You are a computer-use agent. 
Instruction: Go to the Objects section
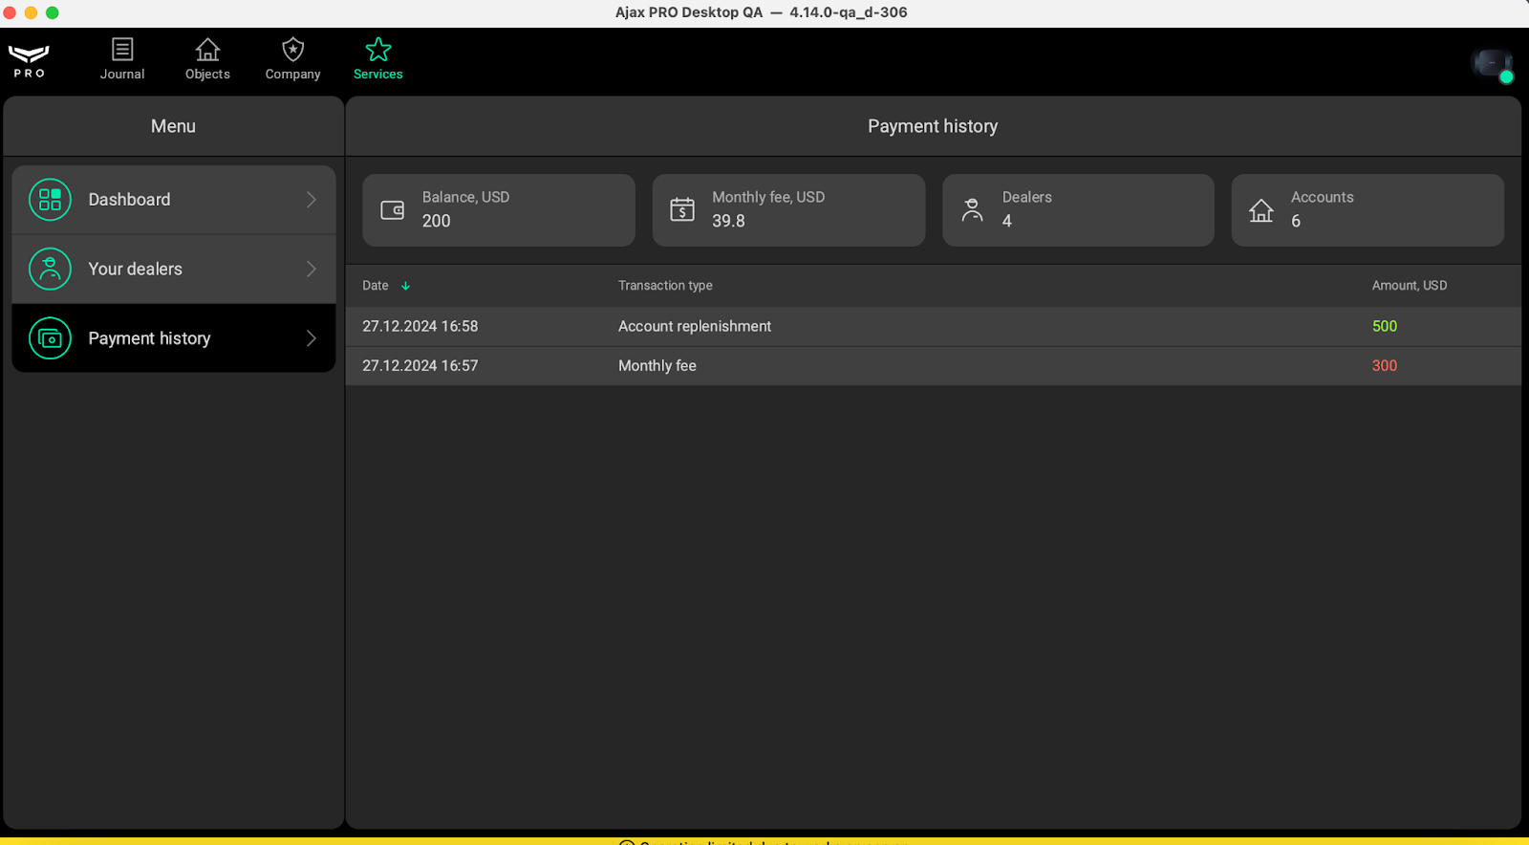pos(207,59)
